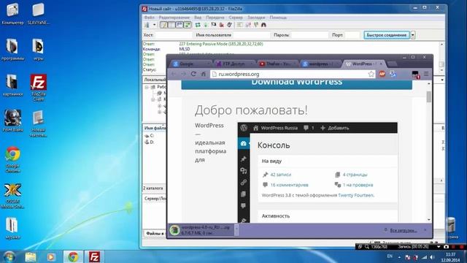Viewport: 467px width, 263px height.
Task: Switch to YouTube tab in Chrome
Action: point(277,64)
